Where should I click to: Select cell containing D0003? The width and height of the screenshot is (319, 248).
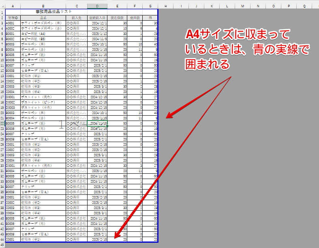tap(13, 108)
